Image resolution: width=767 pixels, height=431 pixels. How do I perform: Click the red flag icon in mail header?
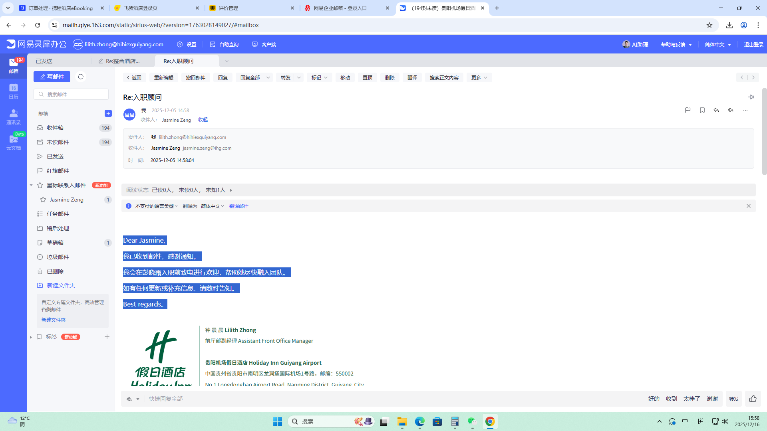pos(688,110)
